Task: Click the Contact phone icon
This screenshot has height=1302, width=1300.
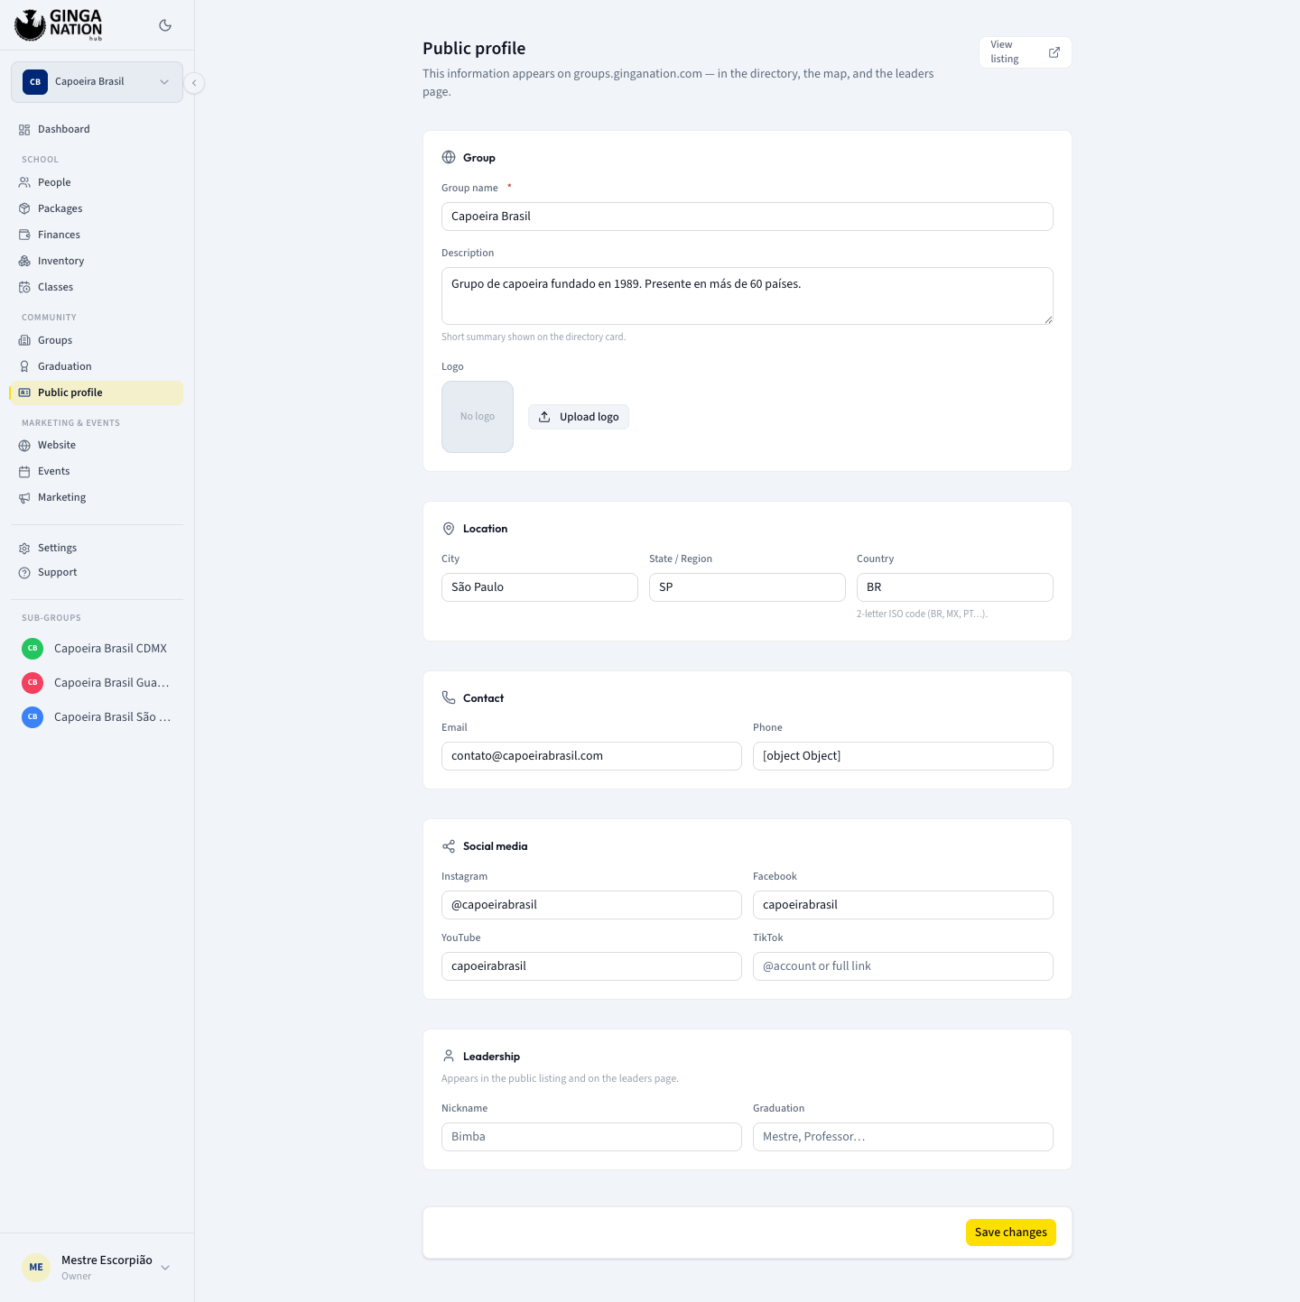Action: [x=449, y=697]
